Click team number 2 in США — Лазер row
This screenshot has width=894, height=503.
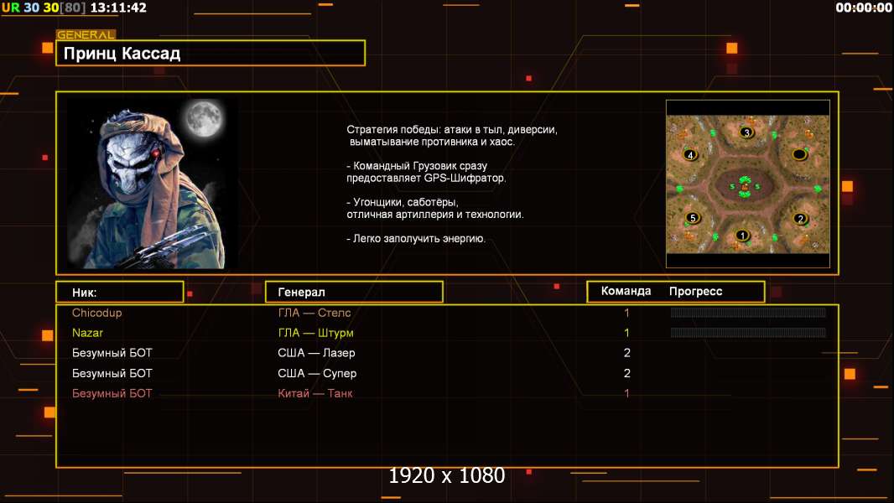coord(627,353)
